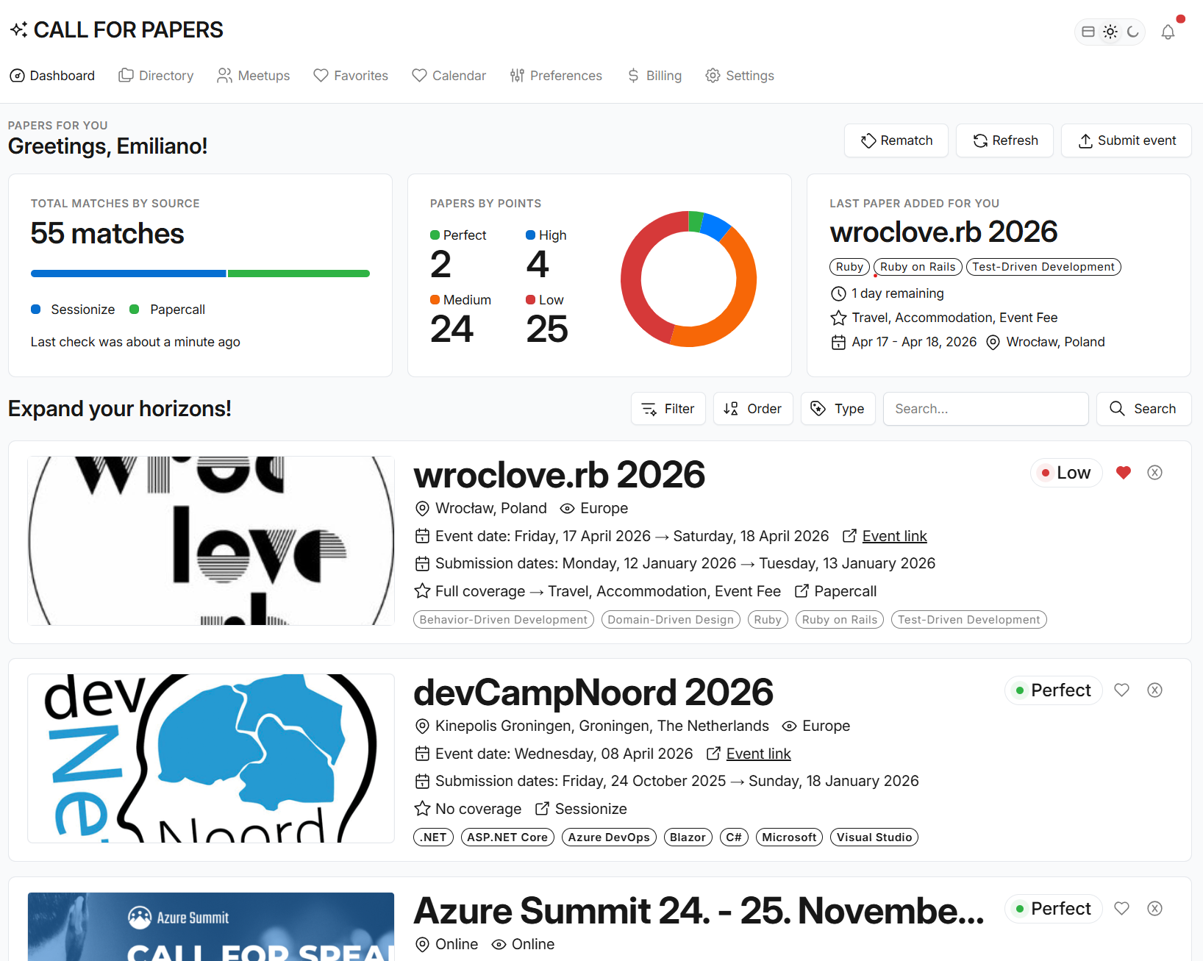The height and width of the screenshot is (961, 1203).
Task: Favorite devCampNoord 2026 with its heart icon
Action: pyautogui.click(x=1121, y=690)
